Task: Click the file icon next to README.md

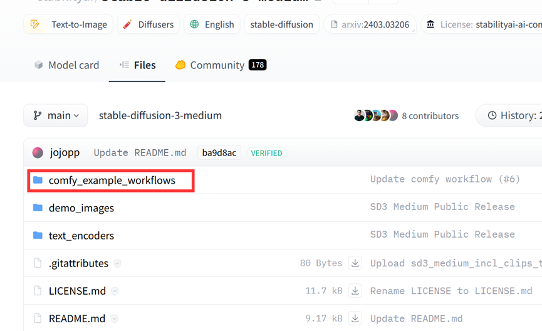Action: (x=38, y=318)
